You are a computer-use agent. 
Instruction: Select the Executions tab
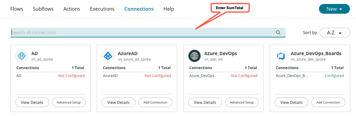coord(102,9)
